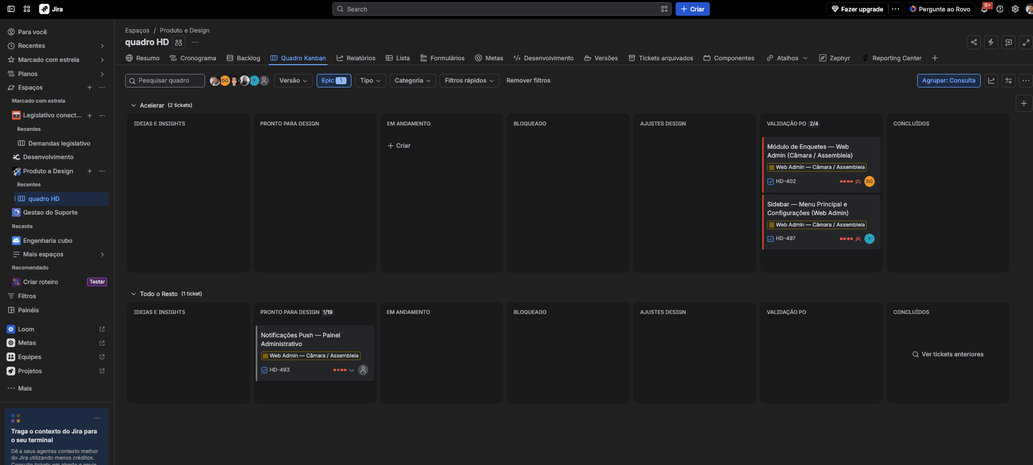Click the Web Admin label on HD-497 card

817,225
